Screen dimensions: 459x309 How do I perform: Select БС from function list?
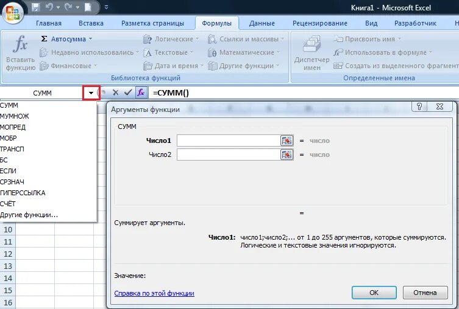(48, 160)
